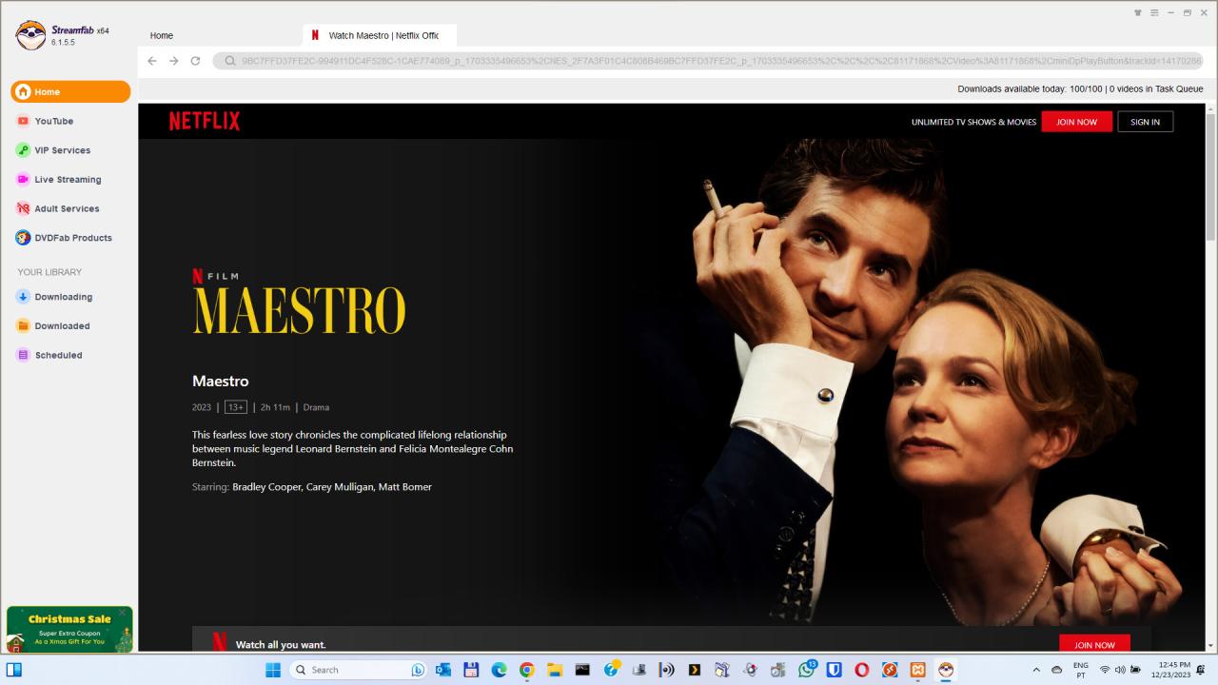
Task: Click the StreamFab sloth logo
Action: pos(30,35)
